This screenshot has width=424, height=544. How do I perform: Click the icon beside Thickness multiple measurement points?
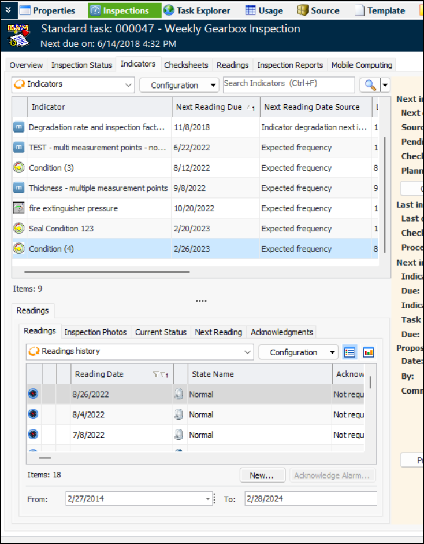pos(18,188)
